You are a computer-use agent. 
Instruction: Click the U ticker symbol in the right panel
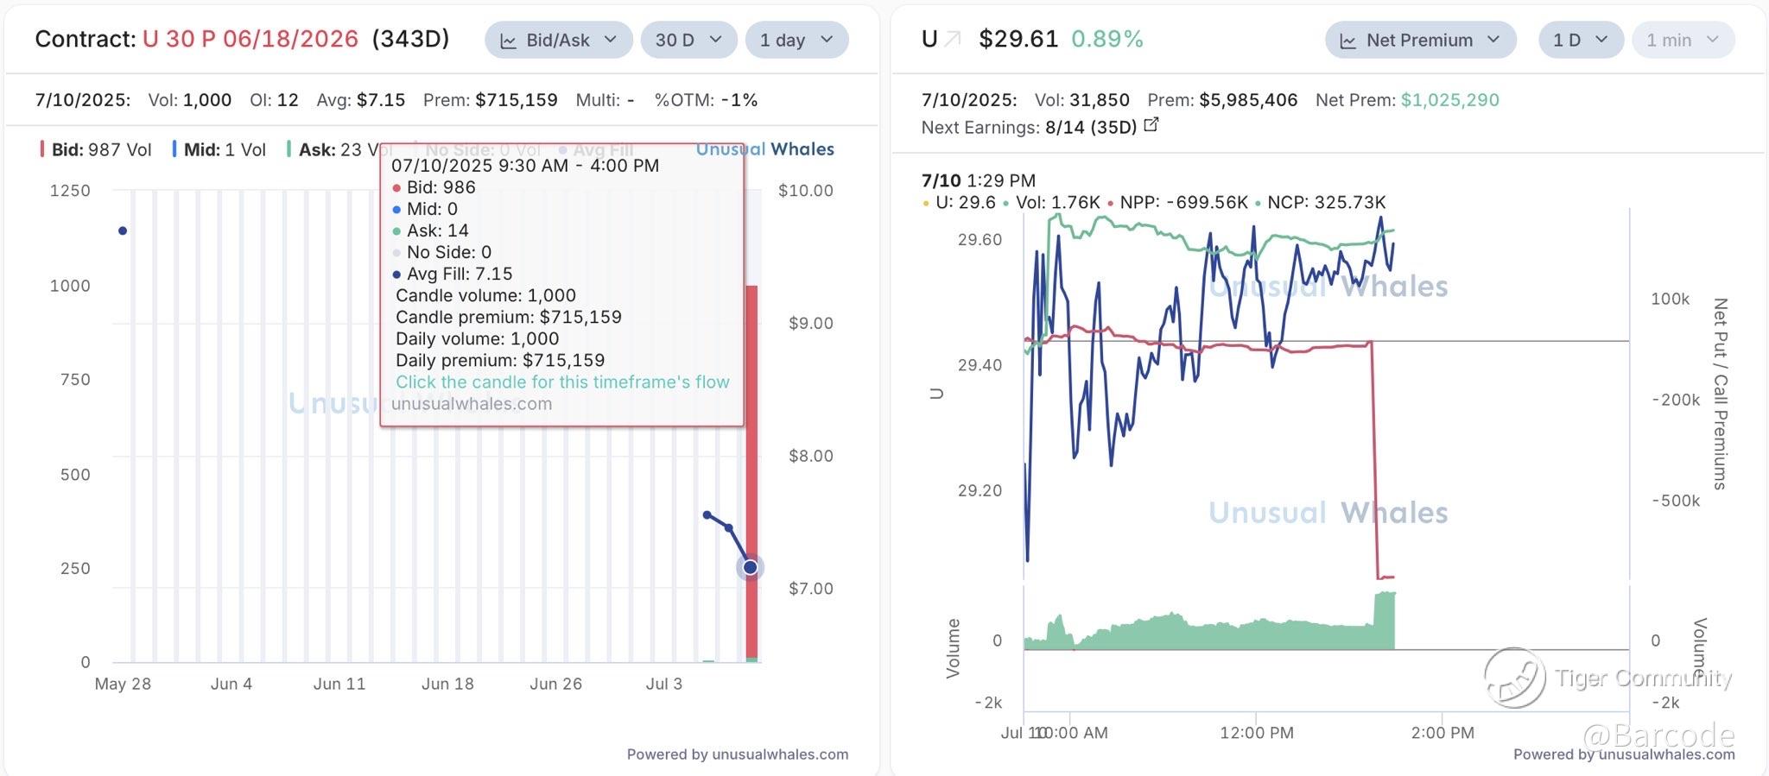tap(929, 39)
